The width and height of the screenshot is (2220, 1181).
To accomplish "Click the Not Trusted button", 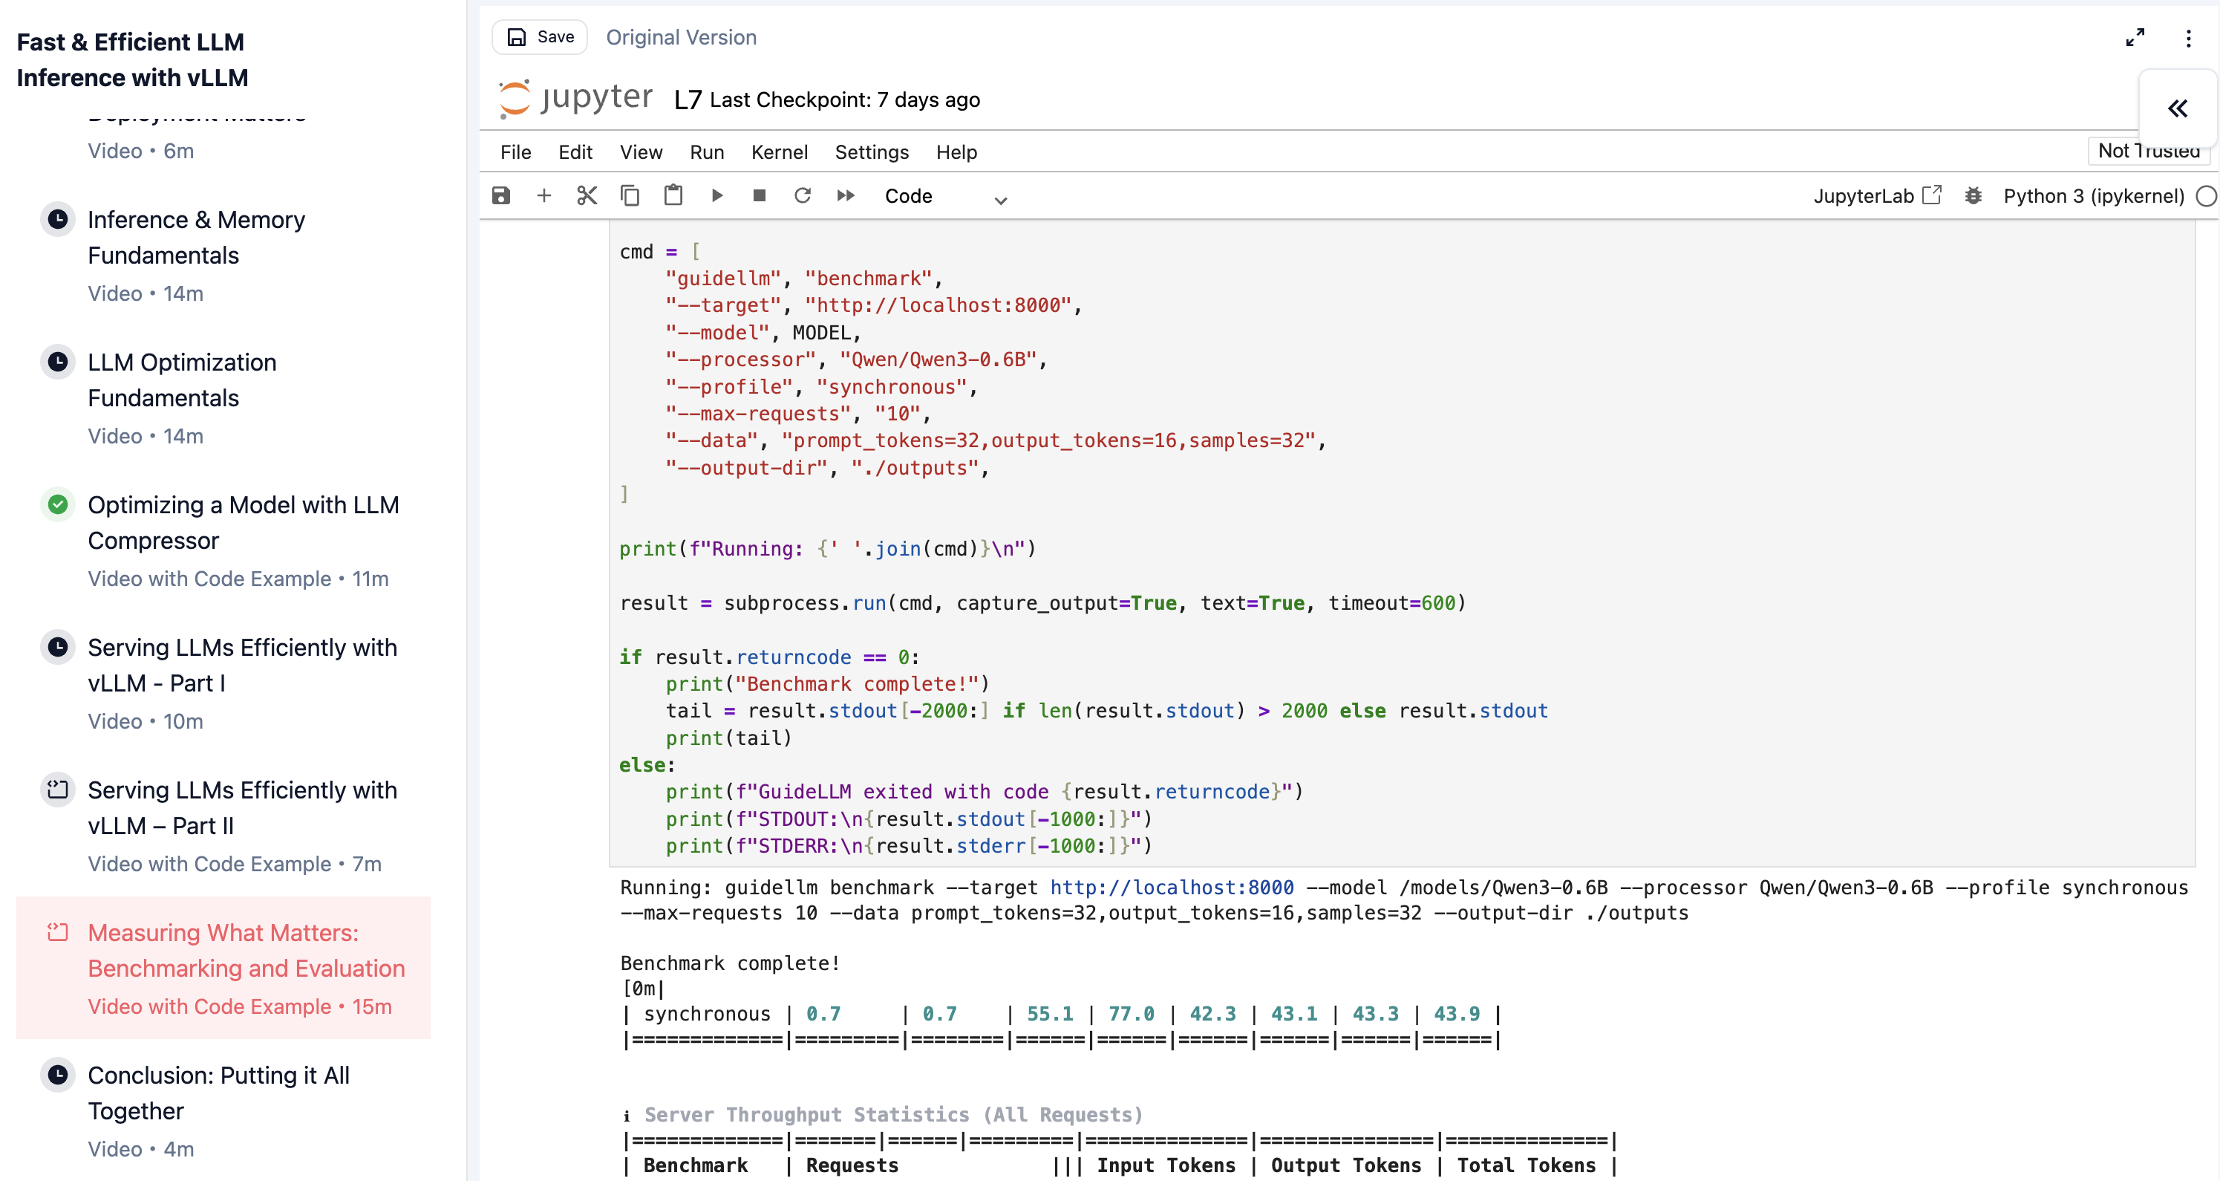I will 2149,151.
